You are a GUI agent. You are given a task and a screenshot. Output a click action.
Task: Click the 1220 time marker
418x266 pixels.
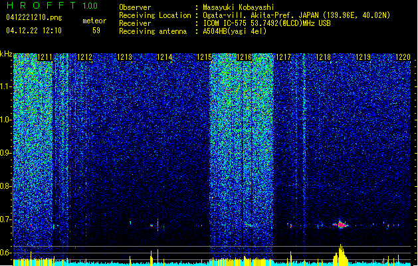(403, 57)
